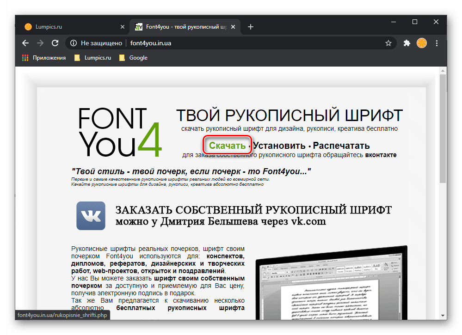This screenshot has height=335, width=462.
Task: View site info for Не защищено
Action: [96, 43]
